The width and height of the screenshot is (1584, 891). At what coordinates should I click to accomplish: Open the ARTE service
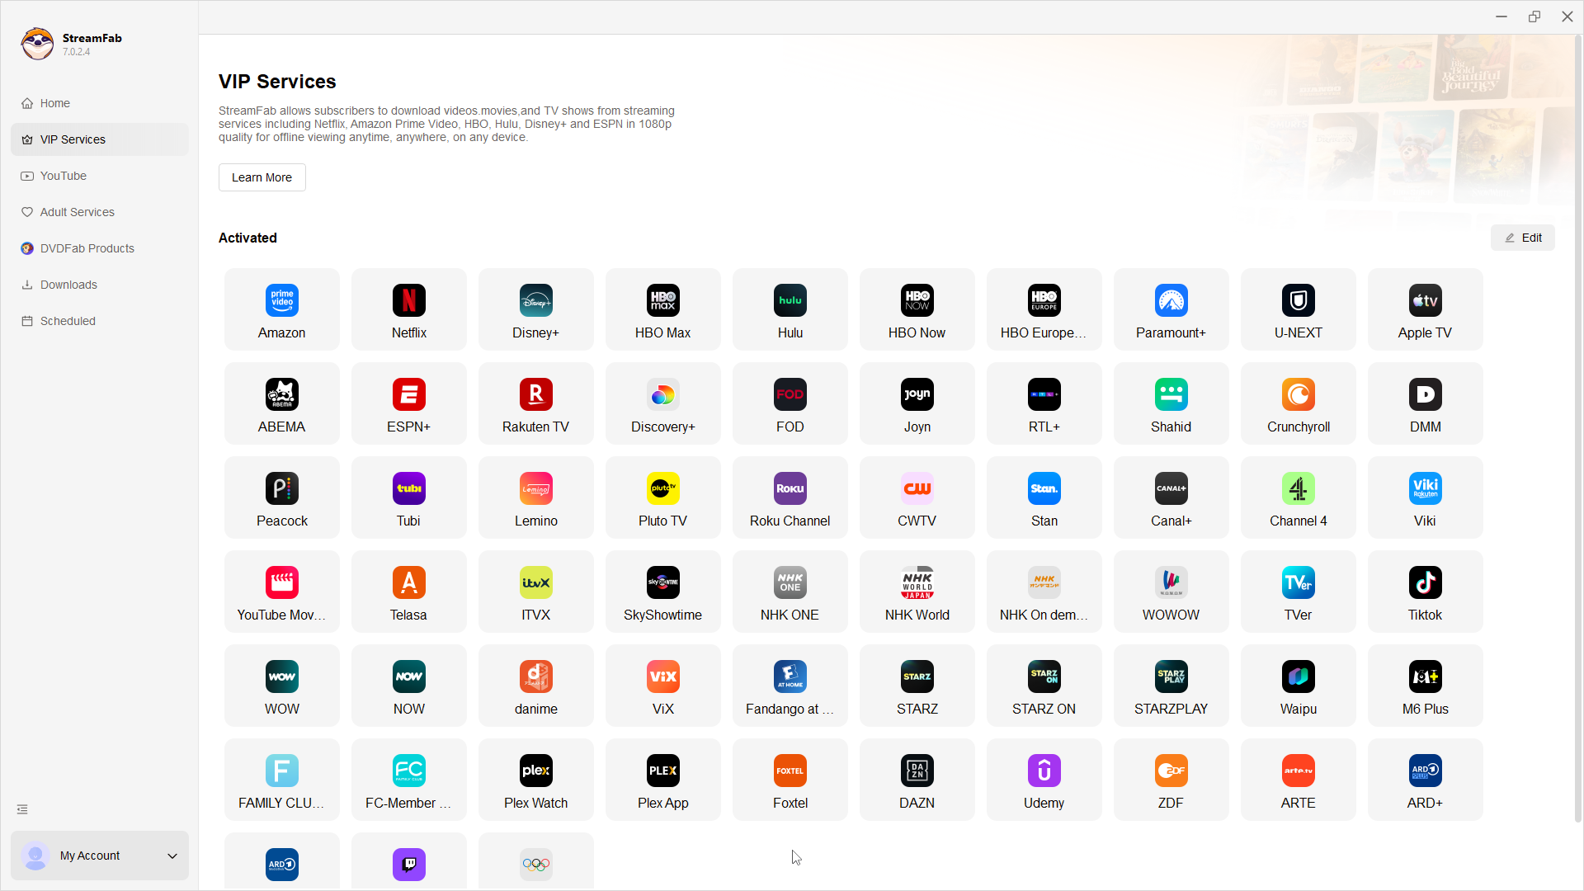pyautogui.click(x=1299, y=780)
